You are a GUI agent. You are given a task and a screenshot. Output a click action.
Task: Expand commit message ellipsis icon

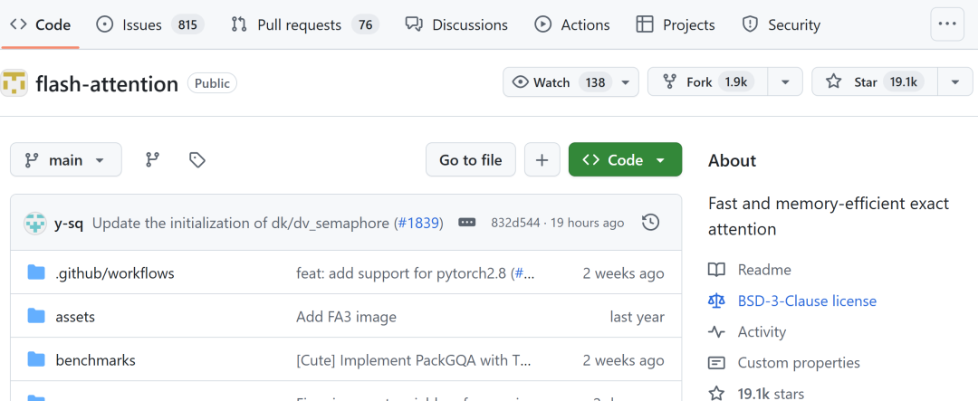(467, 223)
